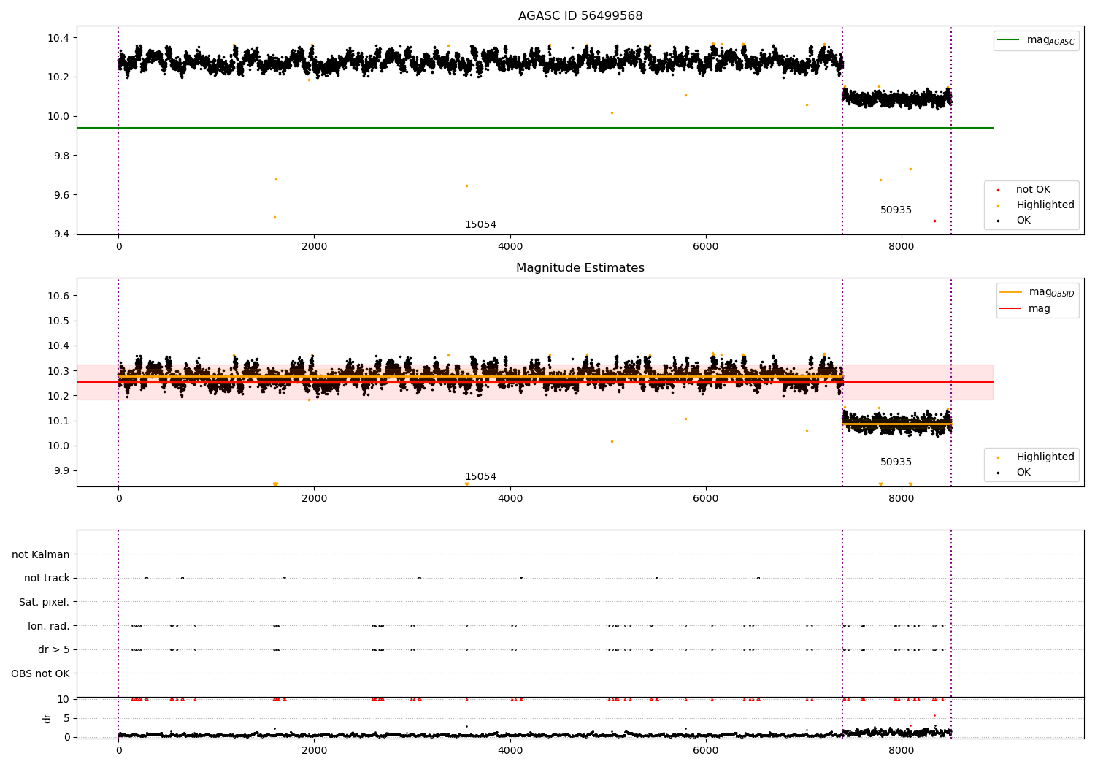Screen dimensions: 1095x767
Task: Click the orange triangle below the 15054 label
Action: (x=467, y=484)
